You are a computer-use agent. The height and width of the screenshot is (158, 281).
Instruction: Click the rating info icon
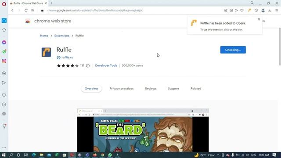click(88, 65)
